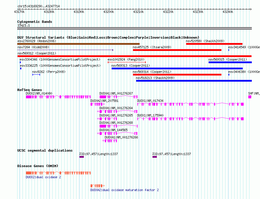Click the esv3336225 small blue marker

[21, 68]
